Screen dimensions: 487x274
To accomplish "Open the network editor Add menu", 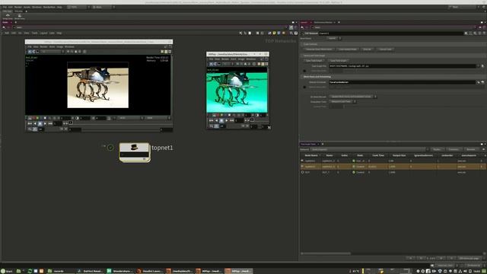I will (7, 33).
